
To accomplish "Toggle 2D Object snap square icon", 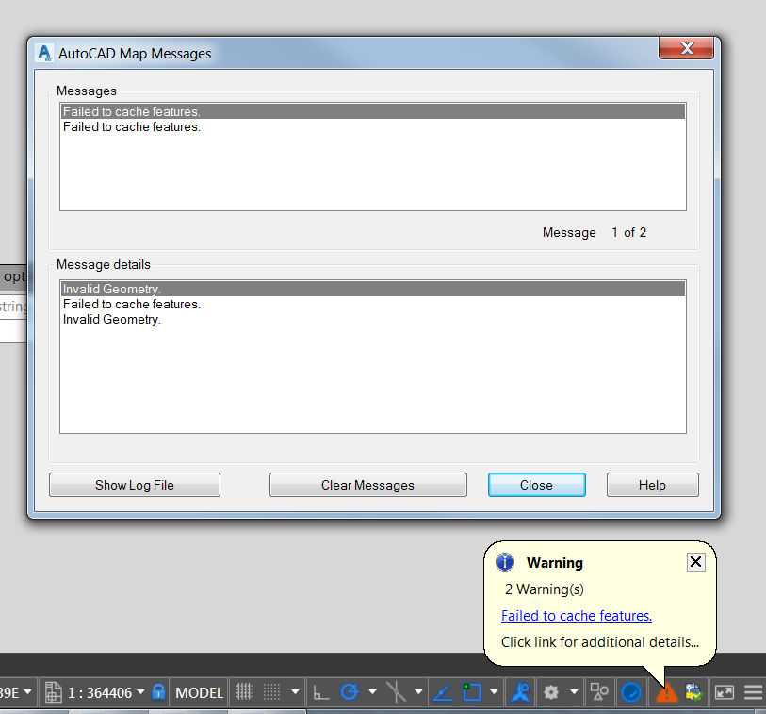I will (x=471, y=692).
